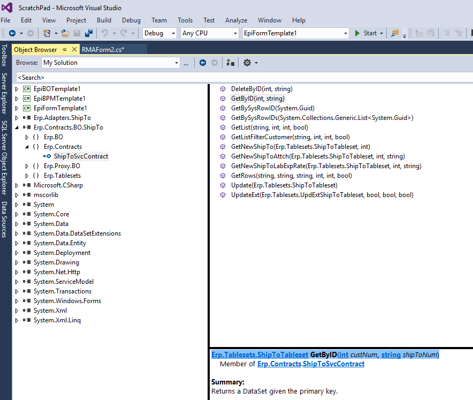Image resolution: width=473 pixels, height=400 pixels.
Task: Click the Navigate Backward toolbar icon
Action: pyautogui.click(x=12, y=33)
